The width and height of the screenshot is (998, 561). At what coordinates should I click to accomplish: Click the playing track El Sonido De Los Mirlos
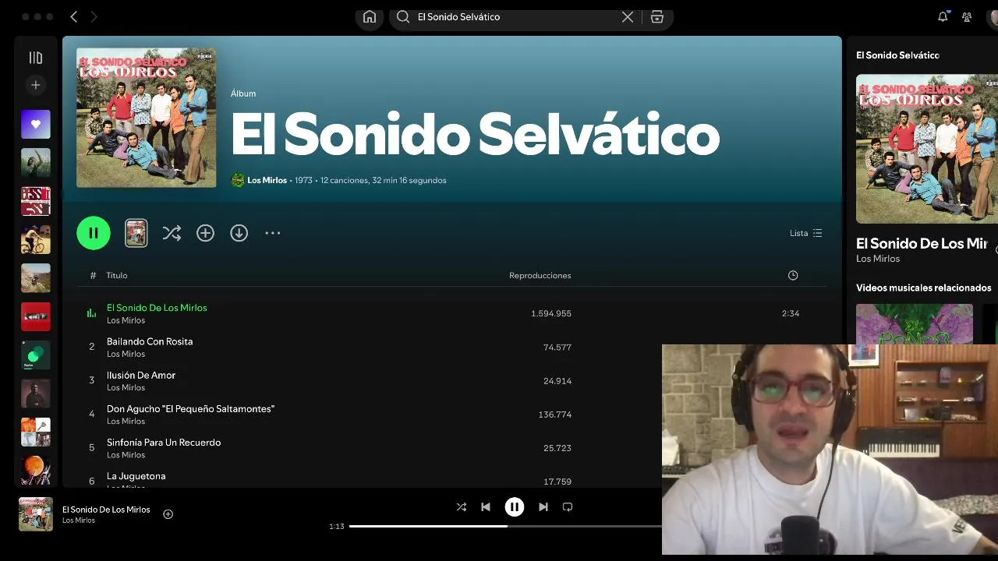coord(157,308)
